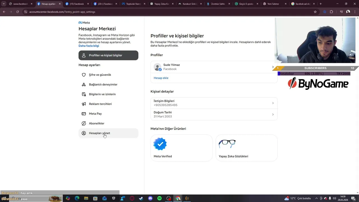Viewport: 359px width, 202px height.
Task: Click the Abonelikler refresh-style icon
Action: [x=84, y=123]
